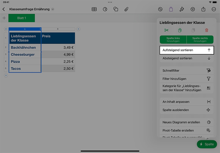Screen dimensions: 220x153
Task: Select the 2,25 € price cell
Action: (x=58, y=62)
